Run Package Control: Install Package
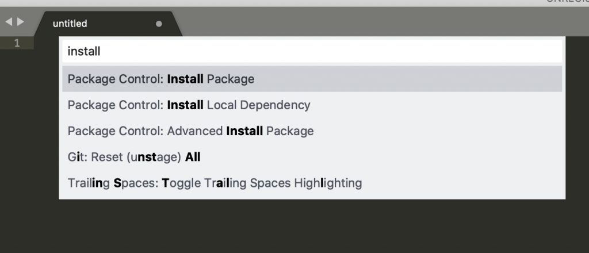Viewport: 589px width, 253px height. [312, 79]
